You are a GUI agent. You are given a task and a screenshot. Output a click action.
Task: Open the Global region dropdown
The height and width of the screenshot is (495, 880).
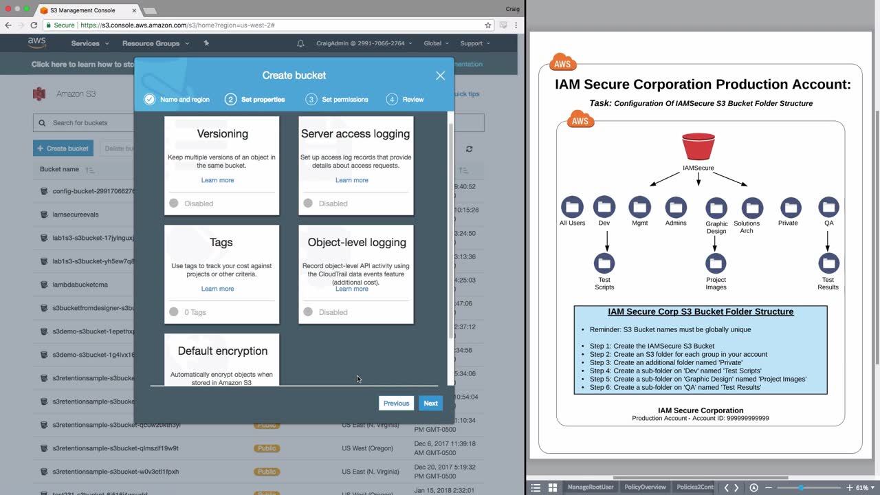(437, 43)
